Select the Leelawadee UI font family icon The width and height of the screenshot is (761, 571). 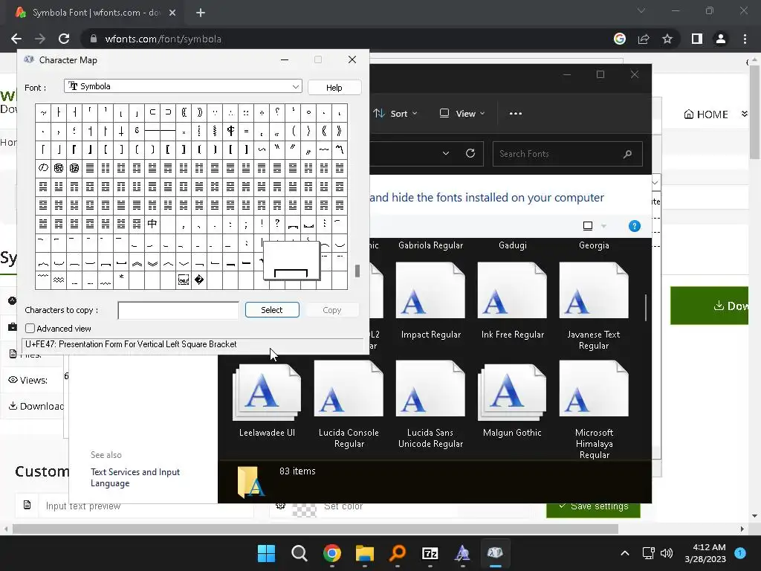click(x=267, y=391)
